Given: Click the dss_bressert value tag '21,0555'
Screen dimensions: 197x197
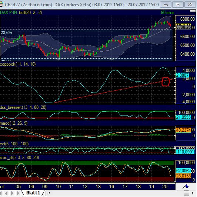Looking at the screenshot, I should click(x=183, y=117).
